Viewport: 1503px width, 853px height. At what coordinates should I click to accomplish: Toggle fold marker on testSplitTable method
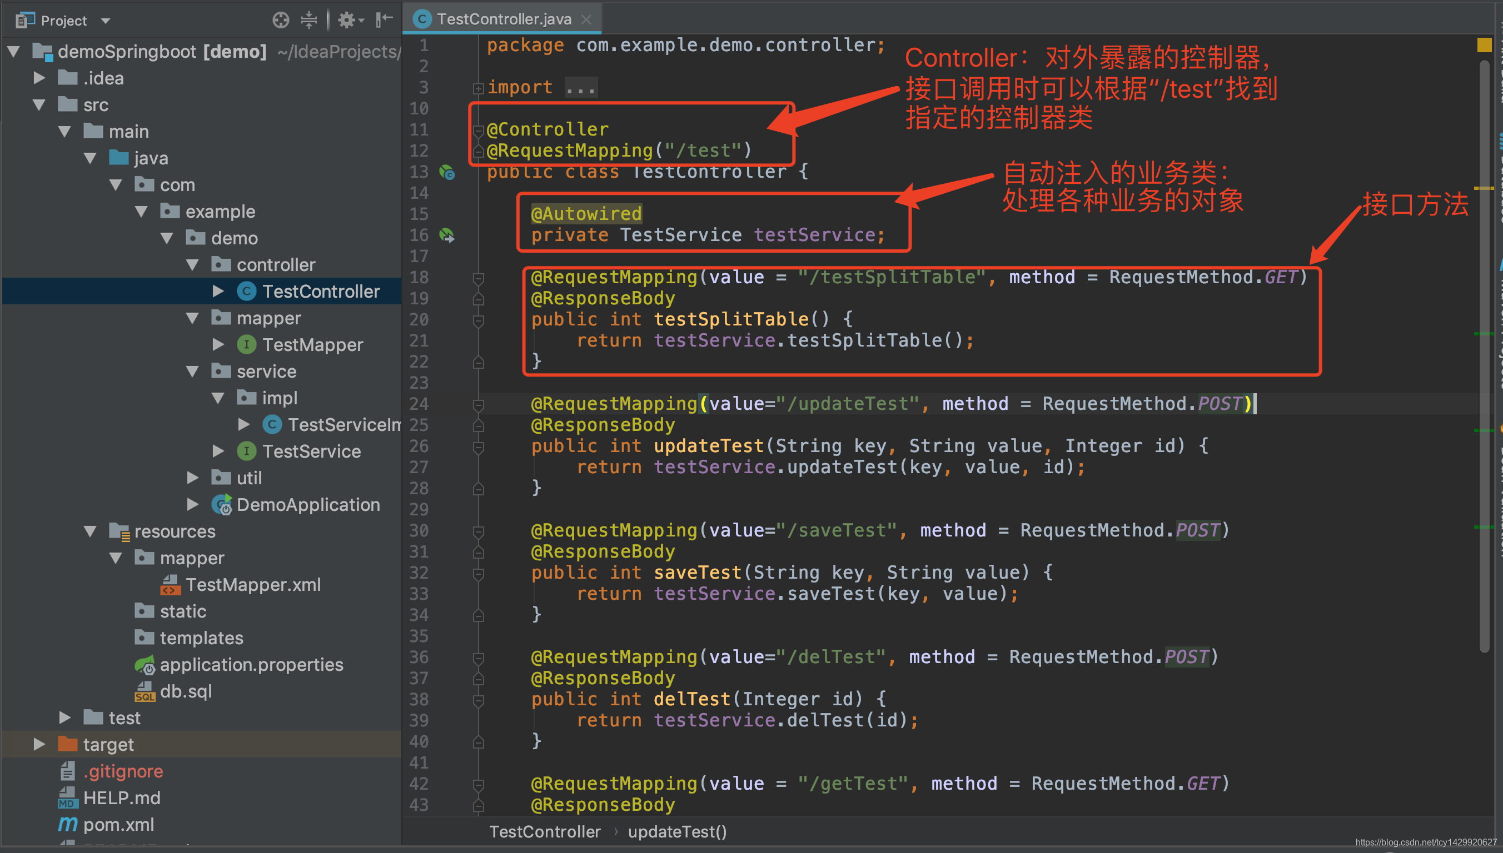coord(479,320)
